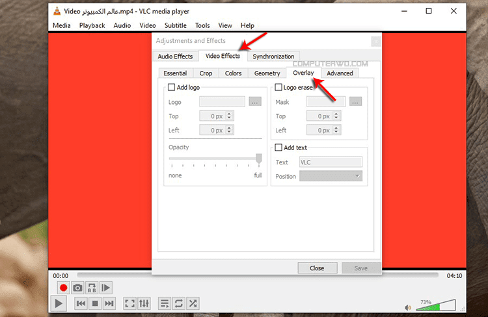
Task: Go to previous media track
Action: [81, 303]
